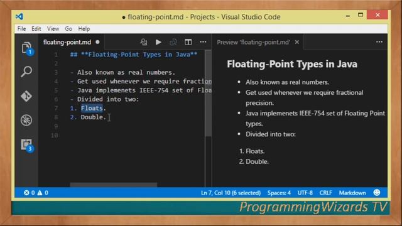Open the Explorer view in the activity bar

(27, 48)
